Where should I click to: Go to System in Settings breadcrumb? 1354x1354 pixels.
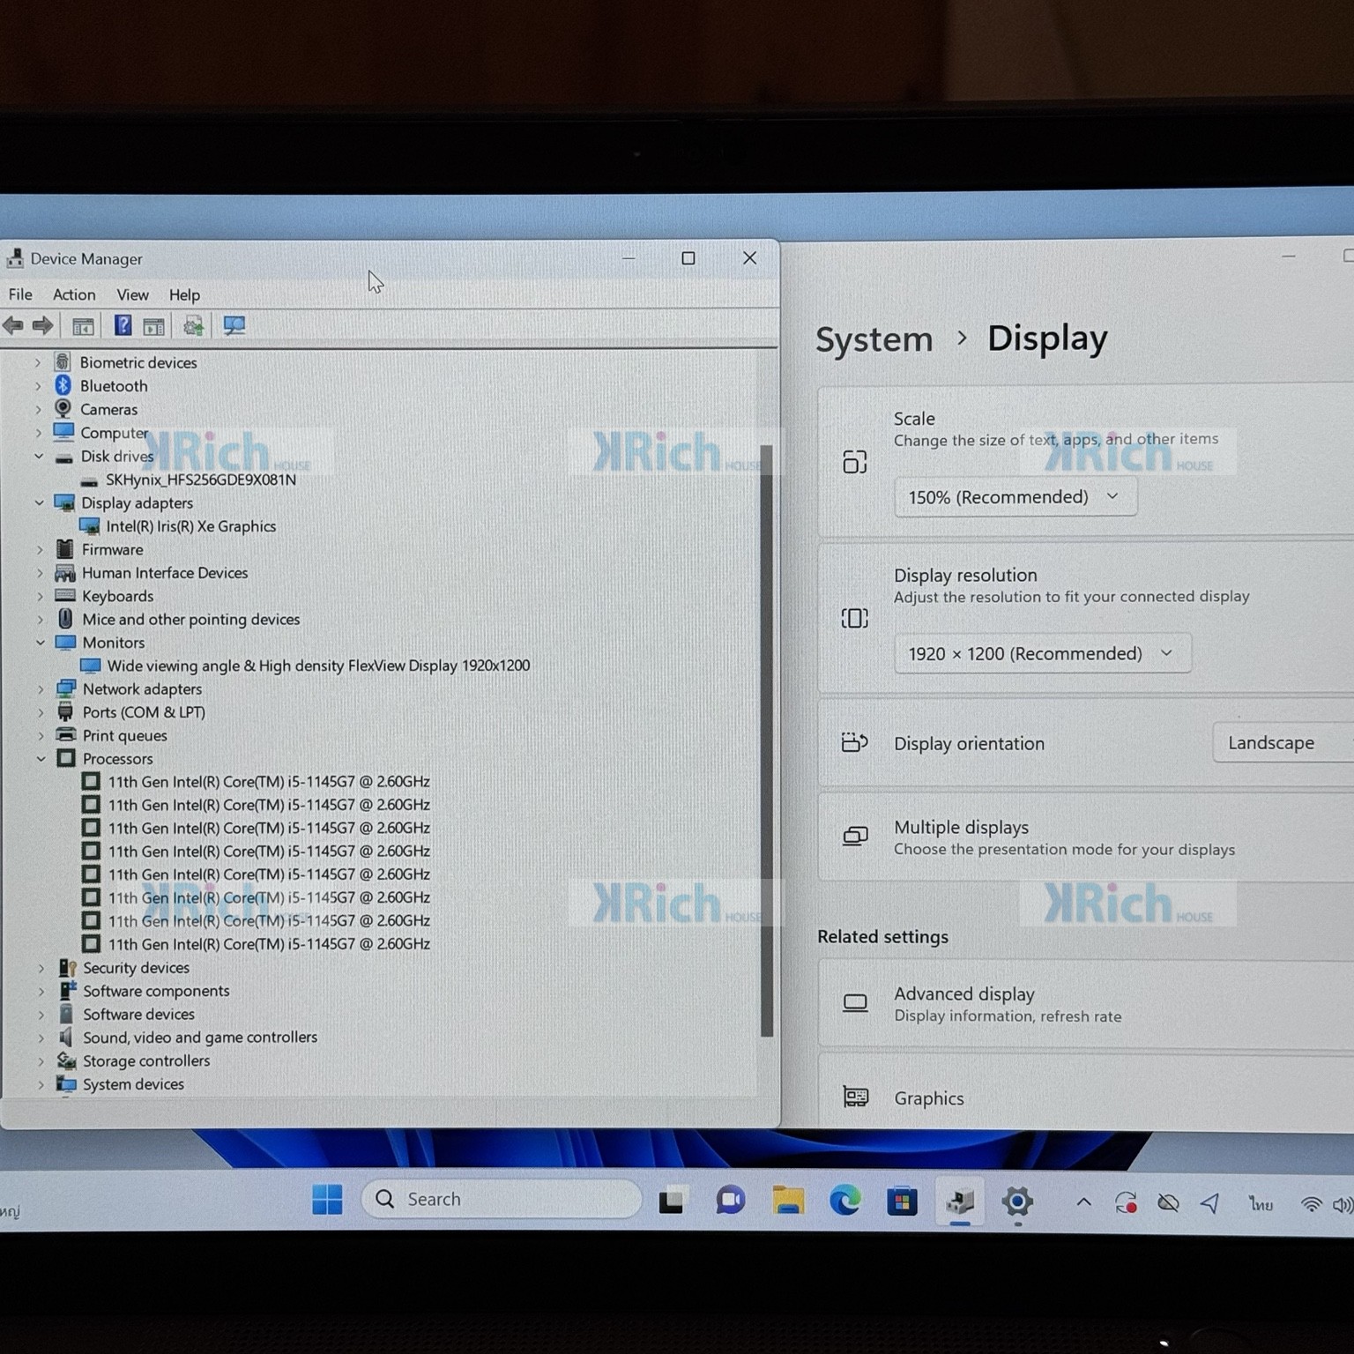point(874,339)
